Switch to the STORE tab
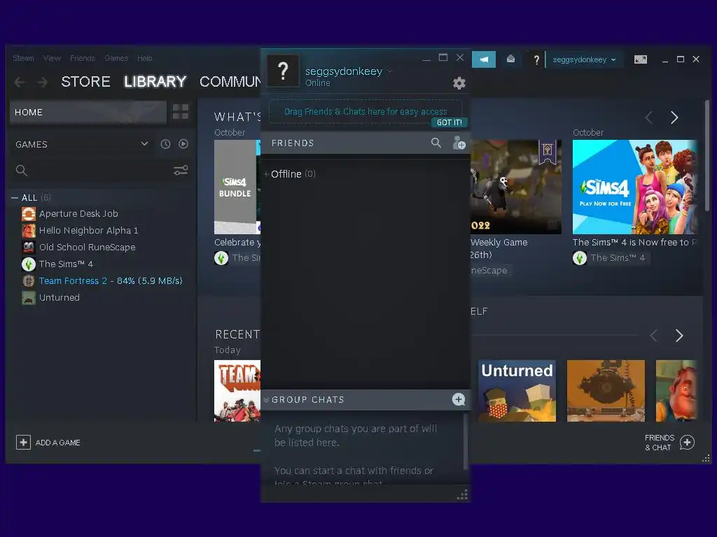 (85, 82)
